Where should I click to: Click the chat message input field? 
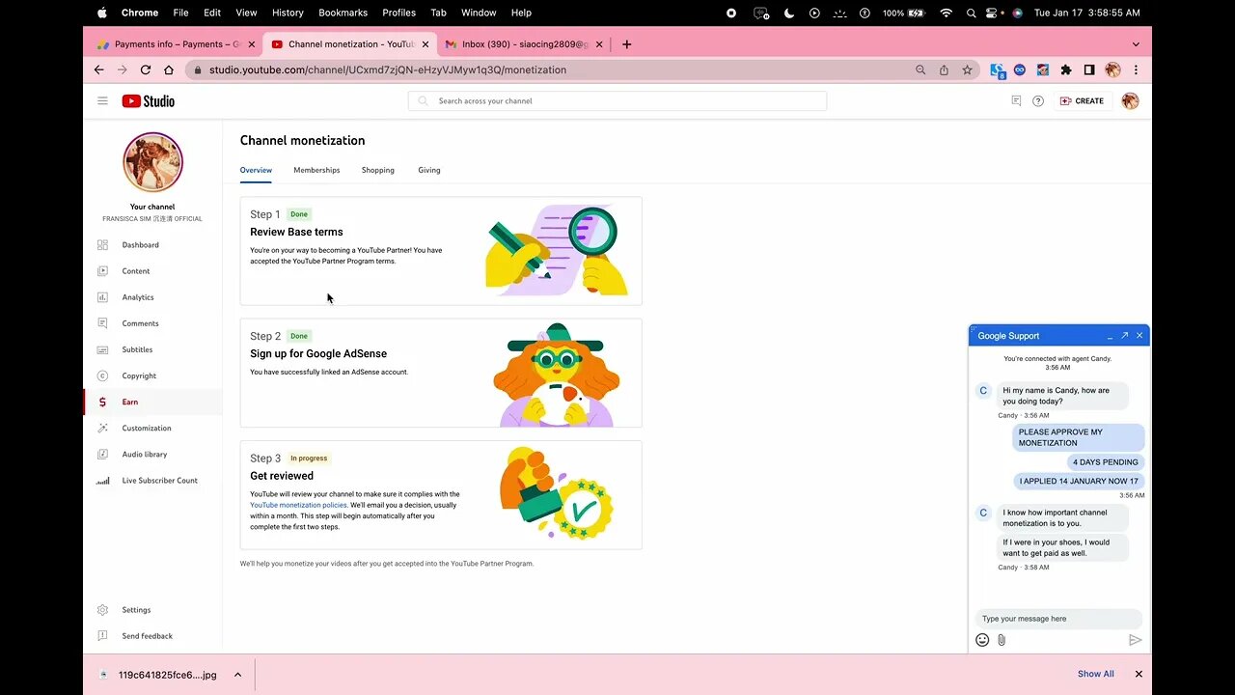1058,619
